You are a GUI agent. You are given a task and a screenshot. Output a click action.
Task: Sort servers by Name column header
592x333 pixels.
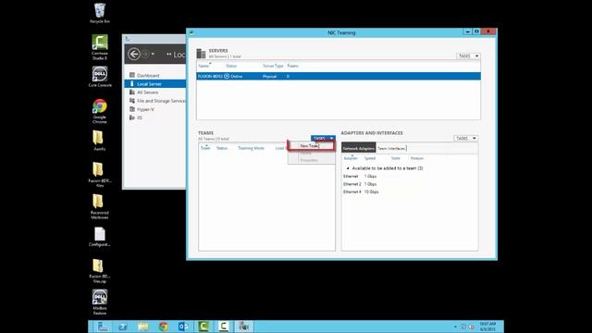203,66
